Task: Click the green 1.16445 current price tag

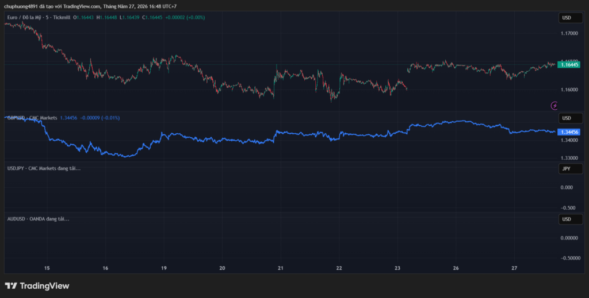Action: (569, 64)
